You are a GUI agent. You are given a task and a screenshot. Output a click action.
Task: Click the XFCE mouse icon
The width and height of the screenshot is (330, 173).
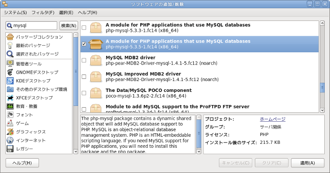(x=10, y=98)
